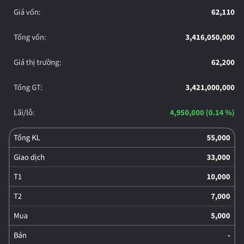This screenshot has height=244, width=244.
Task: Select the 3,421,000,000 total value figure
Action: pyautogui.click(x=210, y=87)
